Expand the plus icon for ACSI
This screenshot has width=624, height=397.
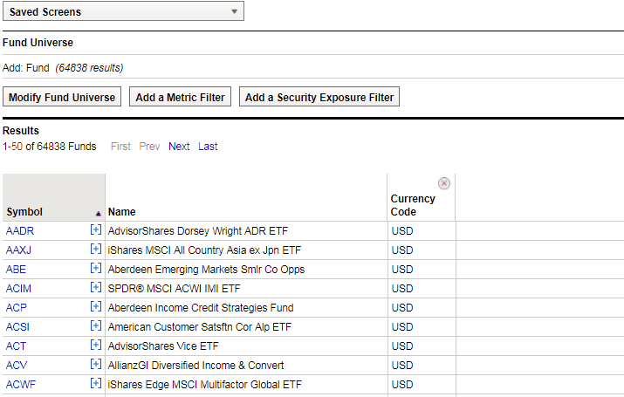pos(95,325)
